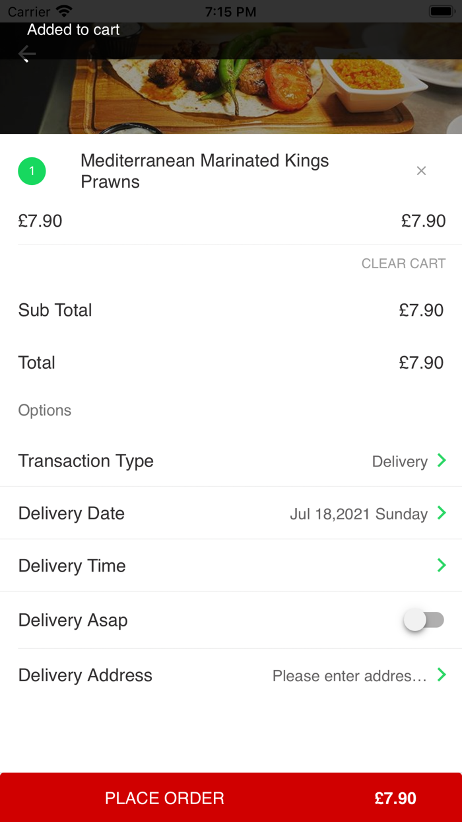Enable the Delivery Asap switch

coord(424,620)
